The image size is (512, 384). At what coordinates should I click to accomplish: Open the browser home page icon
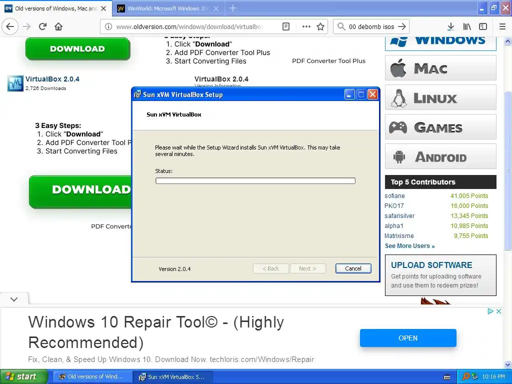[x=58, y=26]
